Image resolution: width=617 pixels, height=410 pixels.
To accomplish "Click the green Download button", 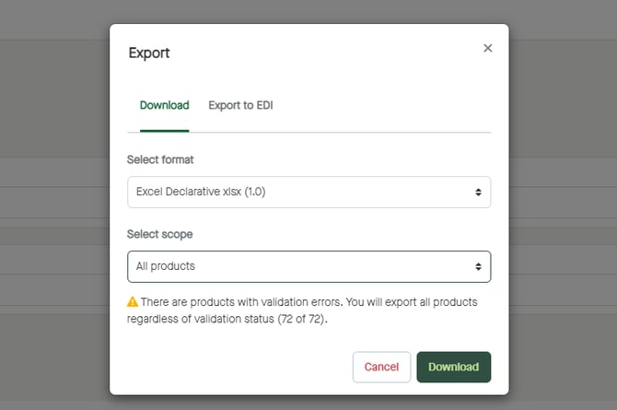I will pos(454,367).
